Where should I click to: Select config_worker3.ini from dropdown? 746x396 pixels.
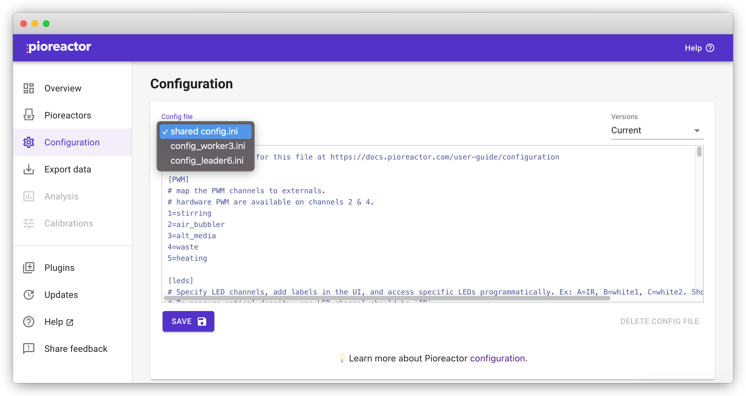click(x=207, y=146)
